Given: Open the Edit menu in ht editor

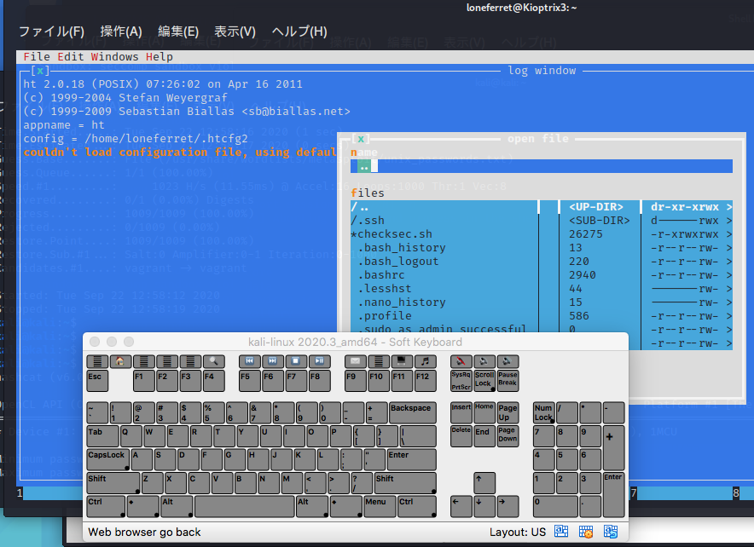Looking at the screenshot, I should tap(71, 57).
